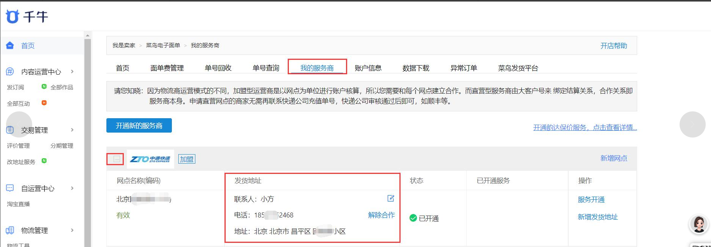Click the self-operation center chat icon

pyautogui.click(x=10, y=188)
